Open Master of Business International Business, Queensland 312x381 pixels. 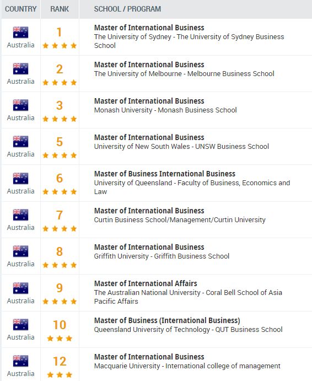pos(164,174)
